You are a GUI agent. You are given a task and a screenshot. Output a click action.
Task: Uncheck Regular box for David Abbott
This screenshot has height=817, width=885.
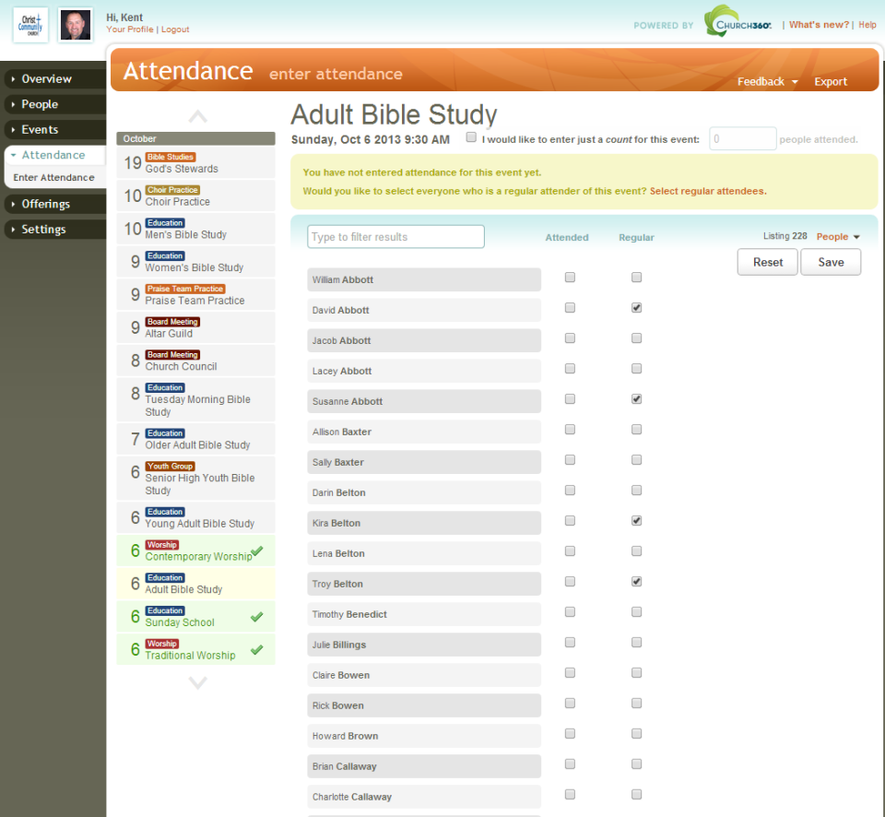636,308
